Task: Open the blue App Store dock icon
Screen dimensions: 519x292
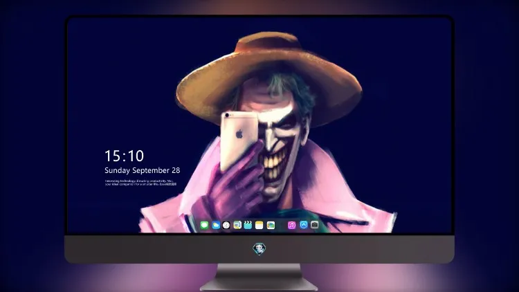Action: [x=304, y=225]
